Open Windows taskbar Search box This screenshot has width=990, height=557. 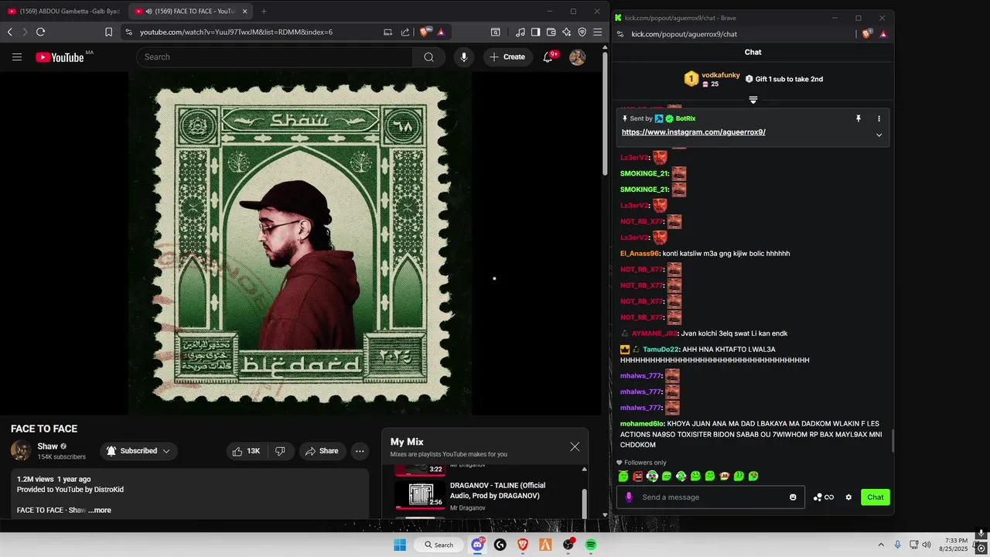(439, 545)
